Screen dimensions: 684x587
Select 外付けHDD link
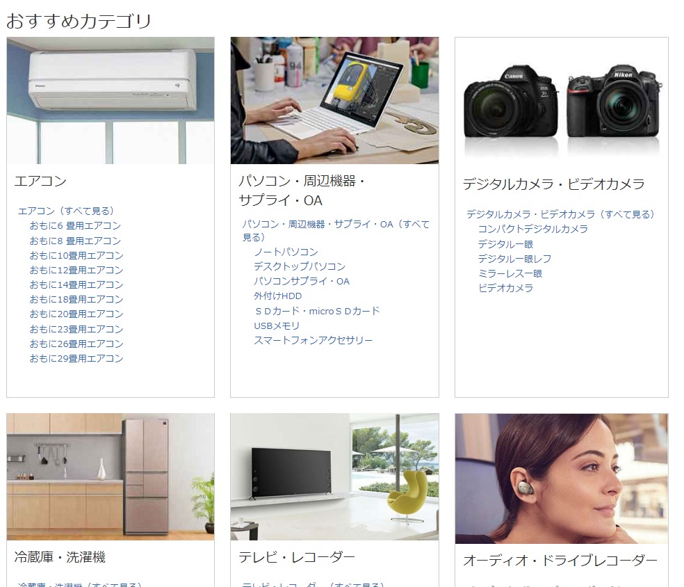point(277,296)
